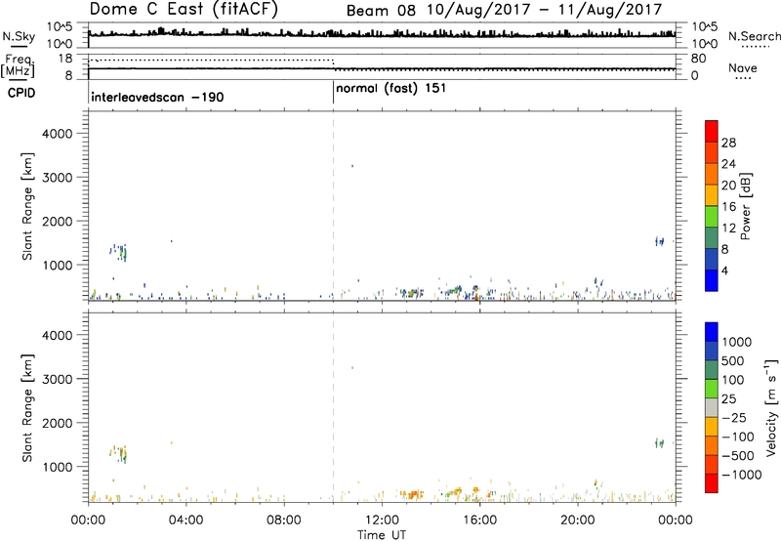The height and width of the screenshot is (541, 781).
Task: Click the '-100' tick on Velocity colorbar
Action: tap(738, 437)
